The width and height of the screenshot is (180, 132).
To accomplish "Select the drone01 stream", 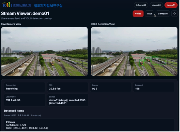I will [x=157, y=5].
